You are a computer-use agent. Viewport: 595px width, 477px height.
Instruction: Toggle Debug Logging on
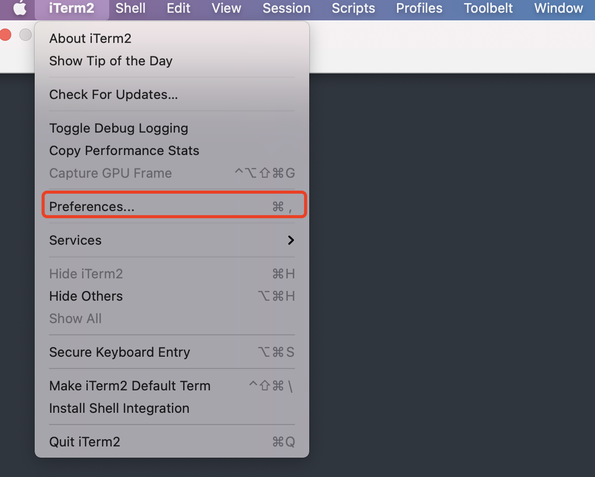pos(118,128)
